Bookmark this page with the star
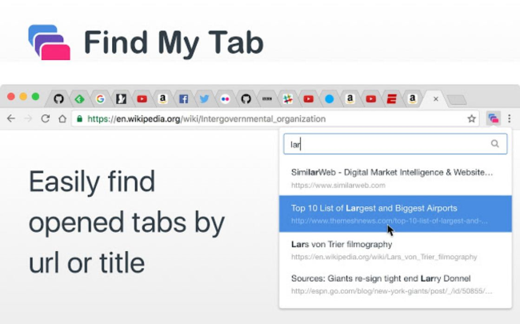Image resolution: width=520 pixels, height=324 pixels. click(472, 118)
